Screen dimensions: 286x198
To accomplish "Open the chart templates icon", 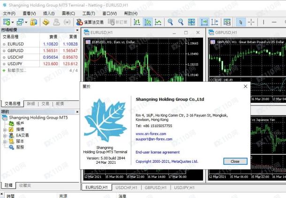I will point(227,22).
